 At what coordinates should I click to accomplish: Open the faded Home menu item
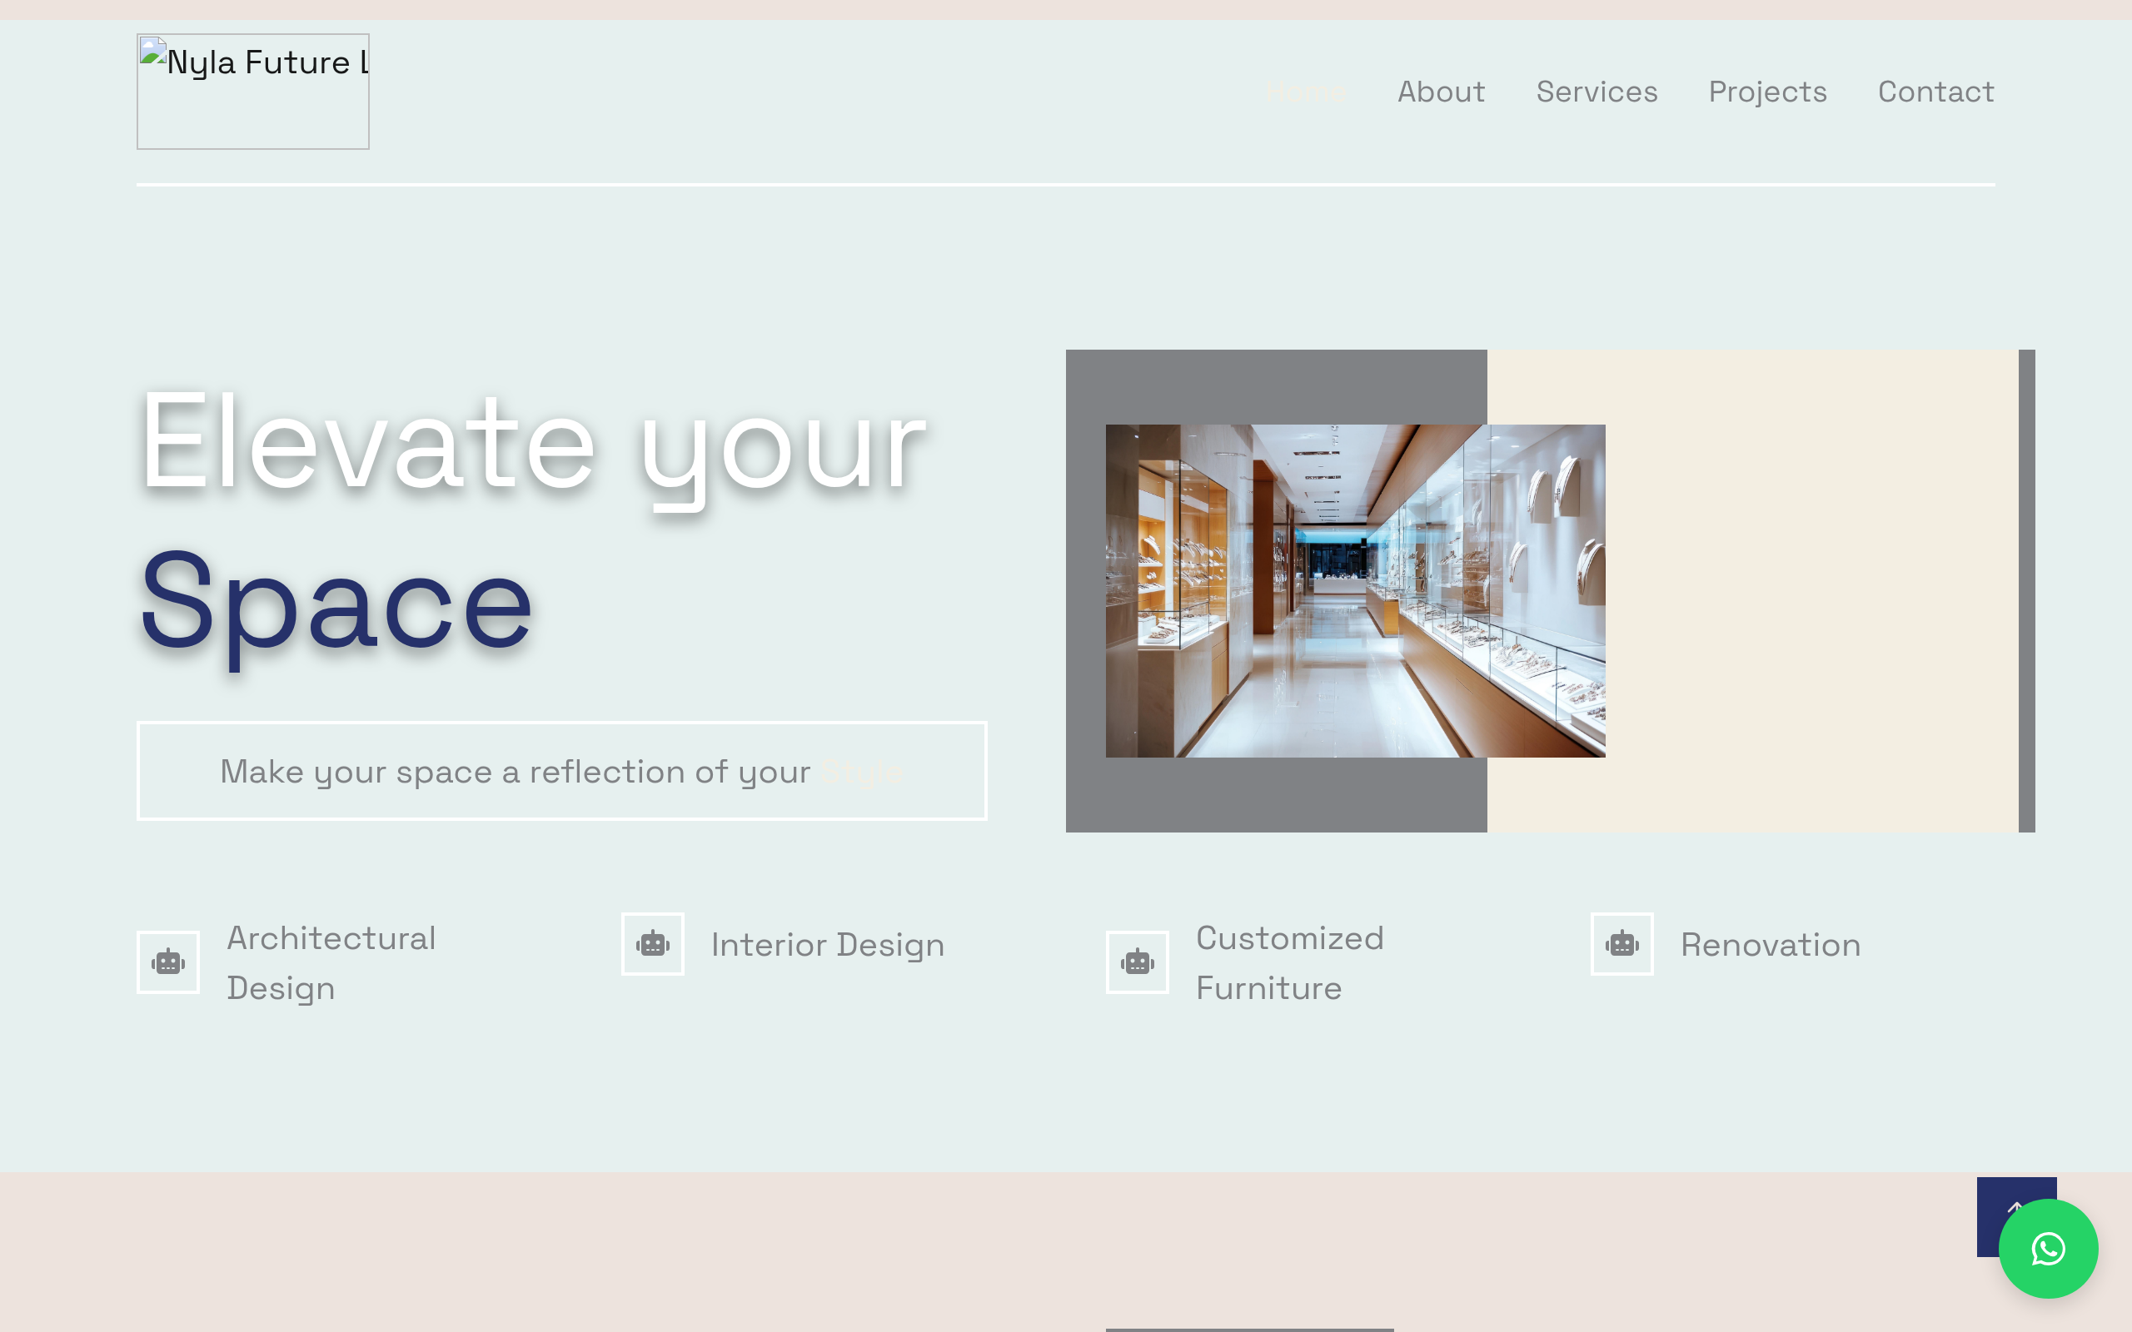[x=1306, y=92]
